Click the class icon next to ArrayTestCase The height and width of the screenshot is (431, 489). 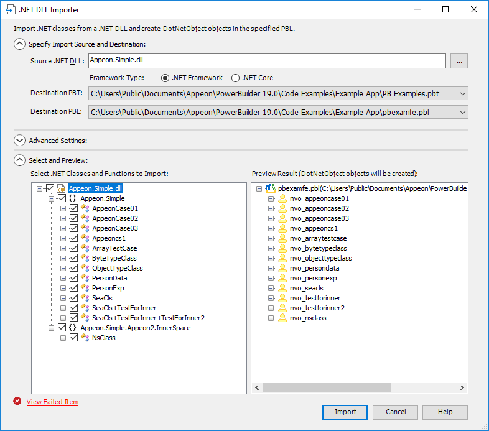click(x=85, y=248)
